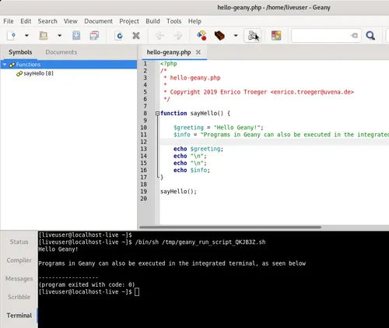
Task: Click the Compile toolbar icon
Action: tap(202, 35)
